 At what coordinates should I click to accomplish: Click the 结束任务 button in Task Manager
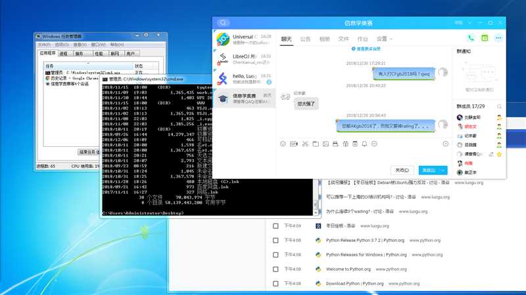89,152
